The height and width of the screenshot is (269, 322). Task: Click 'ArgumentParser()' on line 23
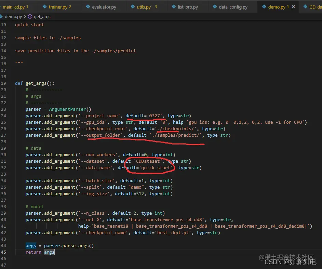pos(70,109)
